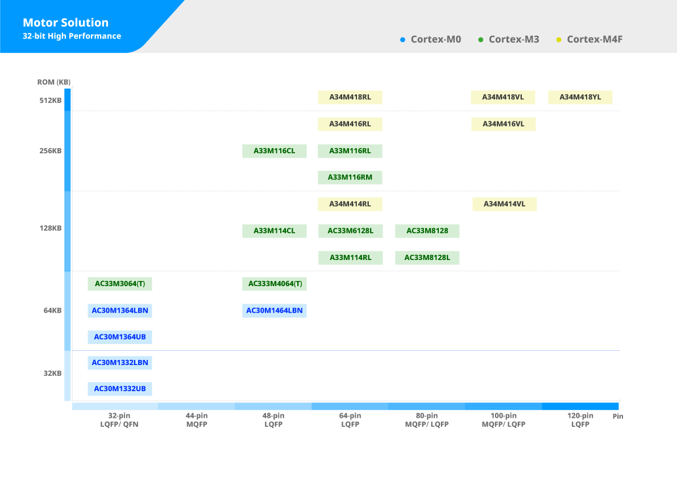Click the ROM (KB) axis label
The height and width of the screenshot is (478, 677).
tap(54, 82)
